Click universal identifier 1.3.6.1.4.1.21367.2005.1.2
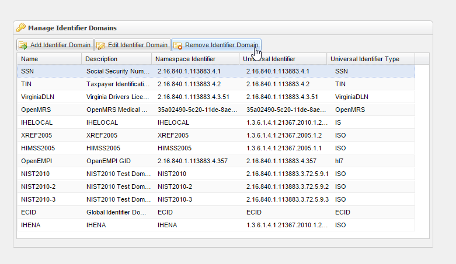456x264 pixels. pos(284,135)
